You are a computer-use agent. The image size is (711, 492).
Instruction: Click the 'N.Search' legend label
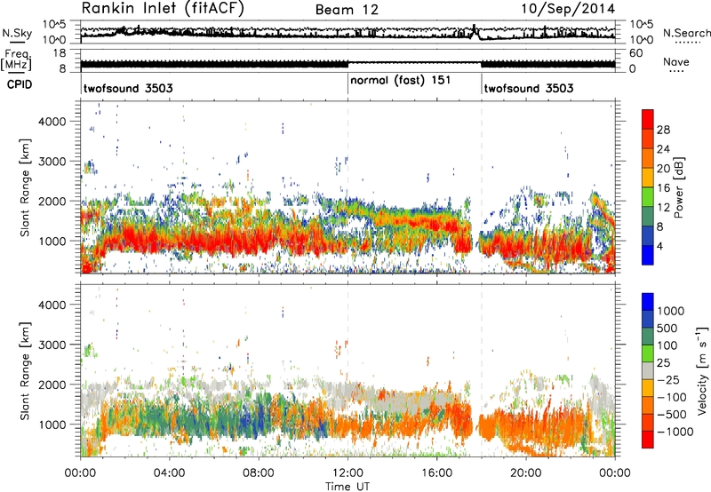tap(686, 33)
